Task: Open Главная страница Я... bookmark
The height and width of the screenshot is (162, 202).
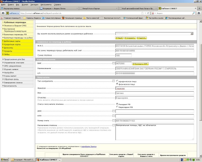Action: click(11, 18)
